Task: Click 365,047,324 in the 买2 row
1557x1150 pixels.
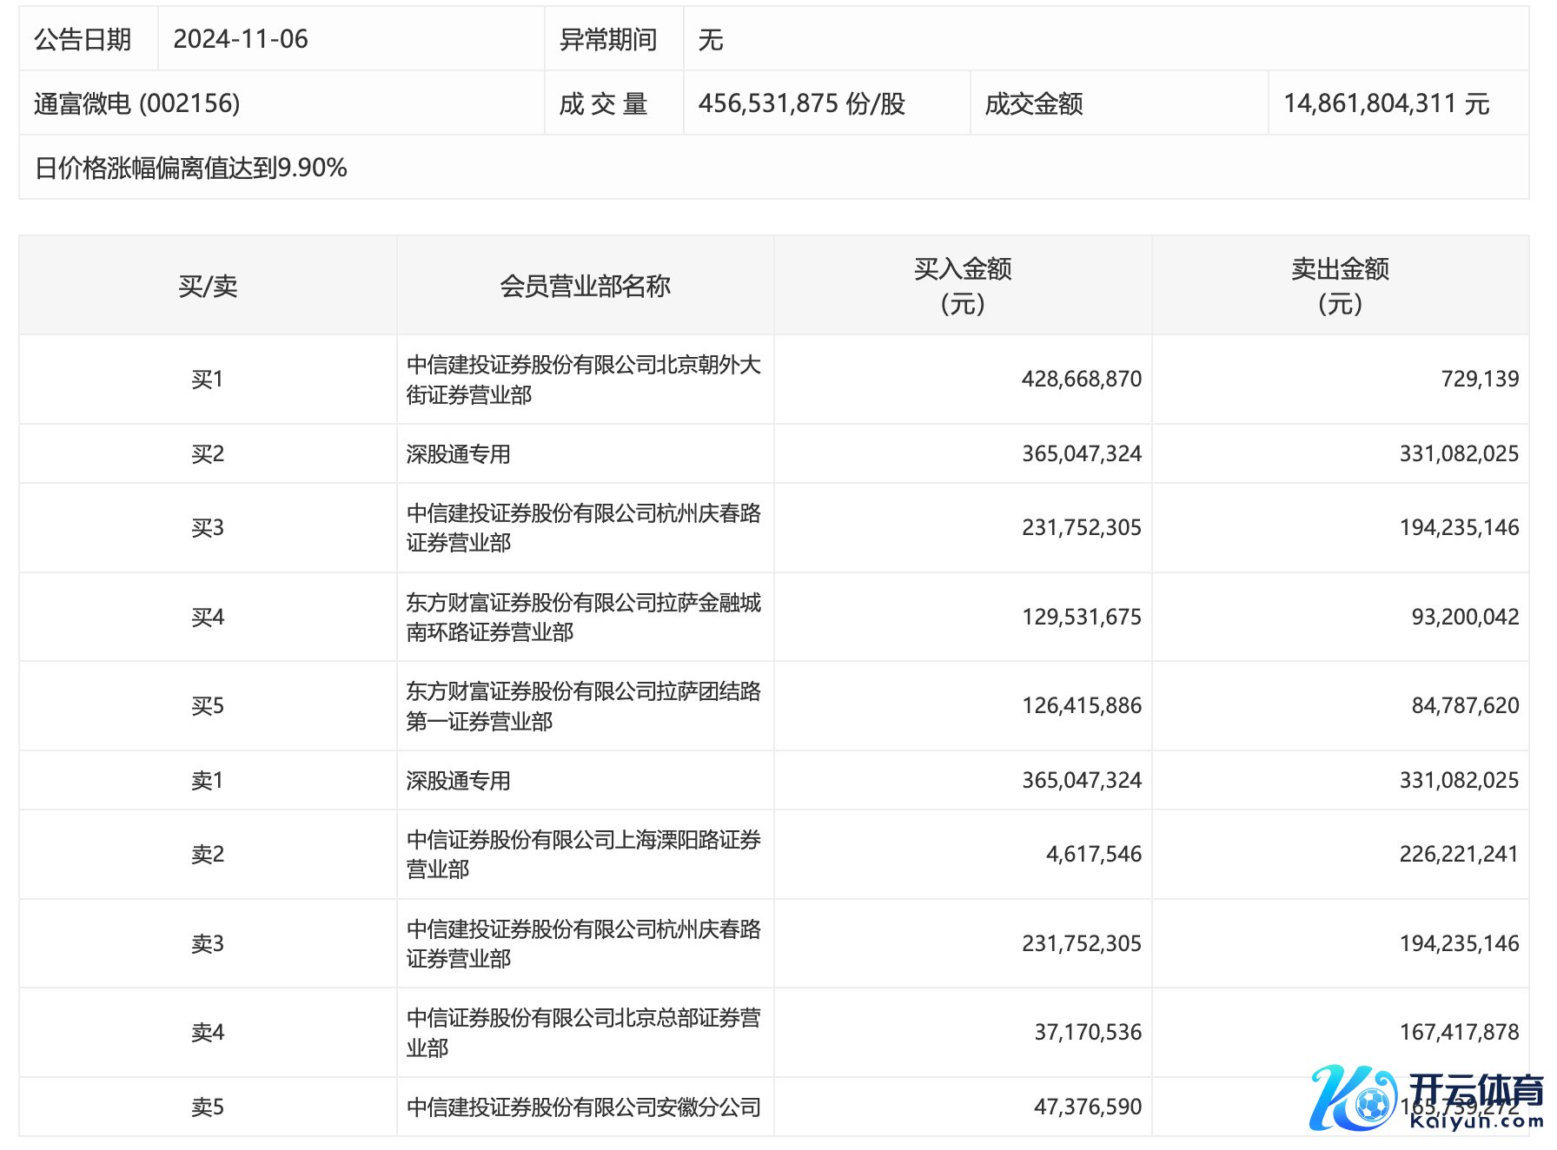Action: tap(1082, 453)
